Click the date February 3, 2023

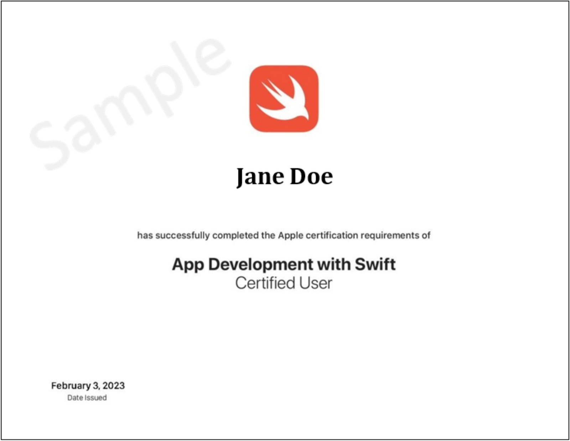[x=88, y=386]
